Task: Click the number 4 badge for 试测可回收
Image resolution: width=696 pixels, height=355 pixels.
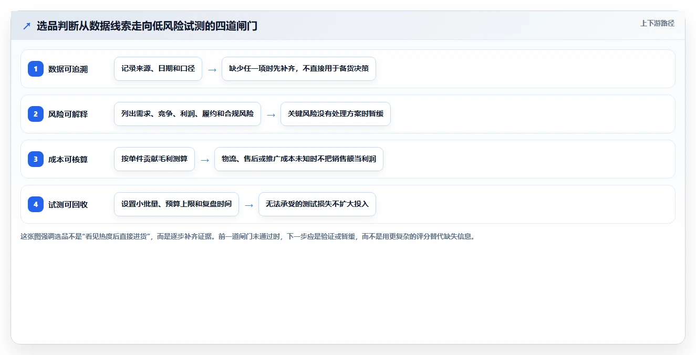Action: (x=36, y=204)
